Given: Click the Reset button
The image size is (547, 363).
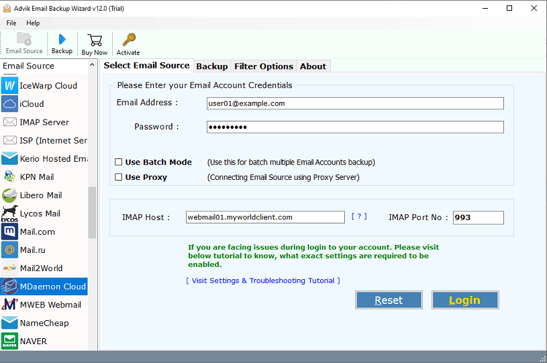Looking at the screenshot, I should coord(389,300).
